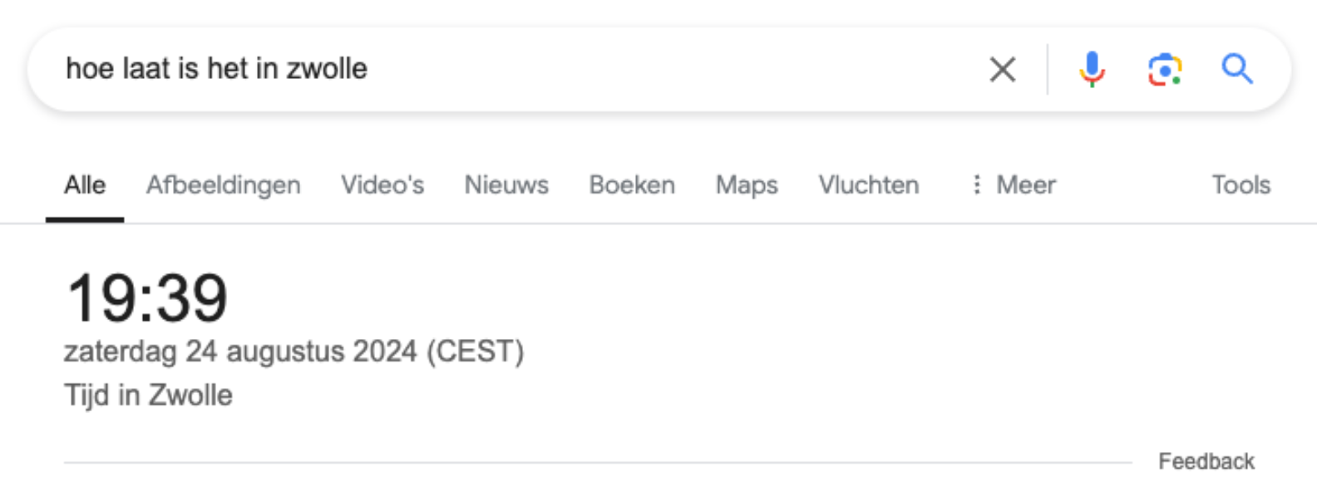Go to the Nieuws tab

506,184
